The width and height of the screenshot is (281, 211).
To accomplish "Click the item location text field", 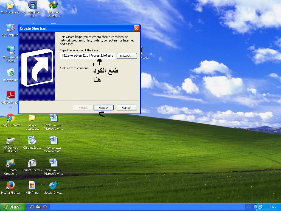I will (88, 56).
